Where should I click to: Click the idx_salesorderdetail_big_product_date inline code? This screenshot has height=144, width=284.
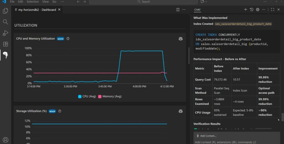coord(243,24)
